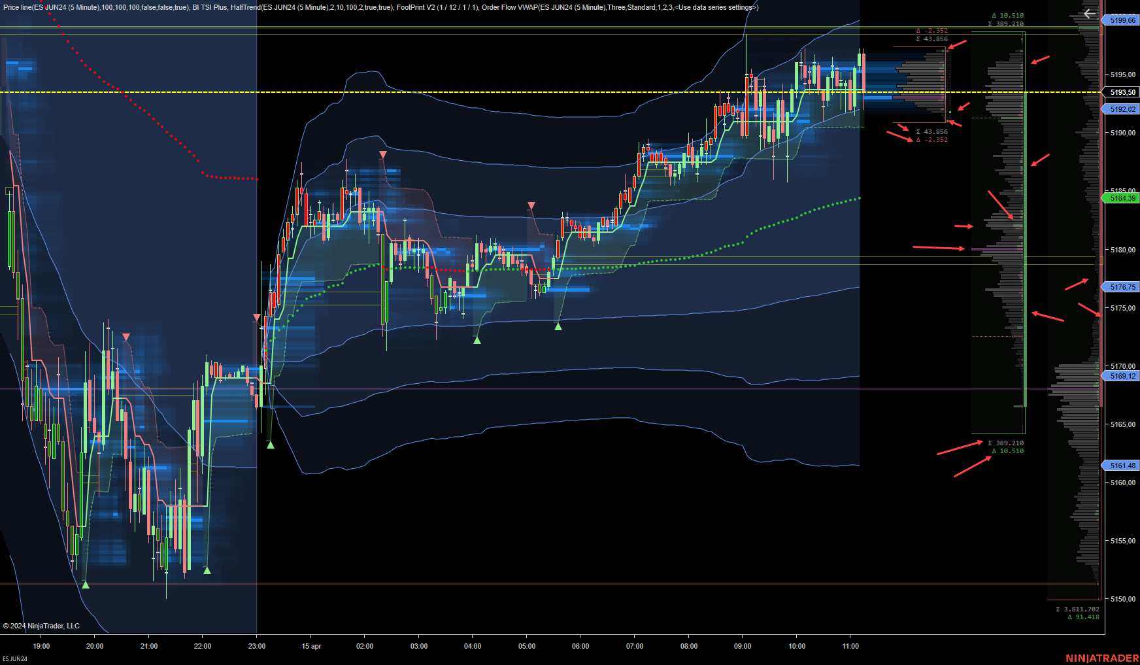Click the 5150,00 price axis label

click(x=1123, y=599)
